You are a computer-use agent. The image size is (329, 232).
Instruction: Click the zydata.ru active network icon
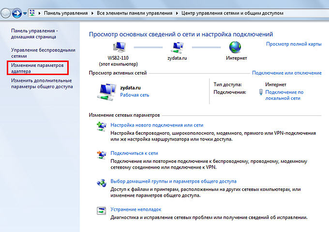(107, 92)
